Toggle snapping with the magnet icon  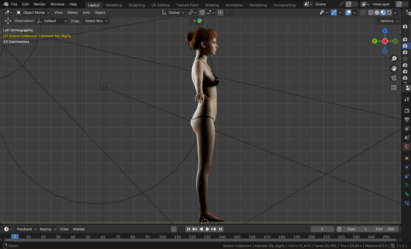202,13
